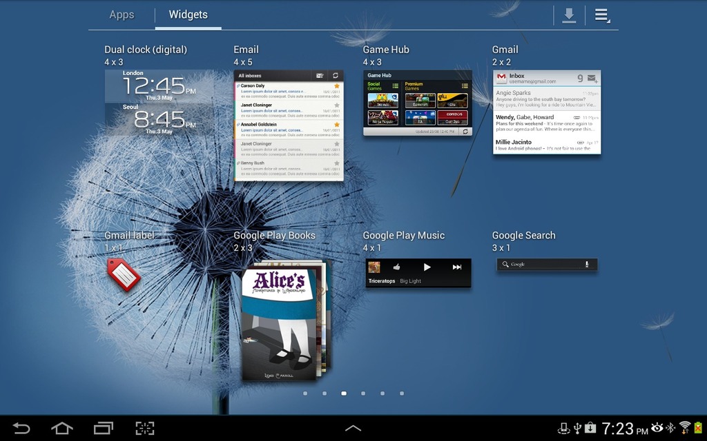Expand the Premium Games list icon
This screenshot has width=707, height=441.
465,86
